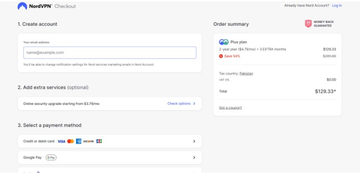The image size is (360, 173).
Task: Click the Visa card logo
Action: point(61,141)
